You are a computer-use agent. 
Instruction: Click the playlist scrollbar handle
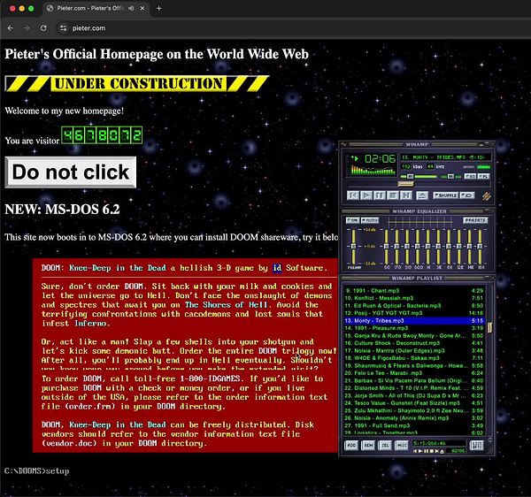coord(489,327)
